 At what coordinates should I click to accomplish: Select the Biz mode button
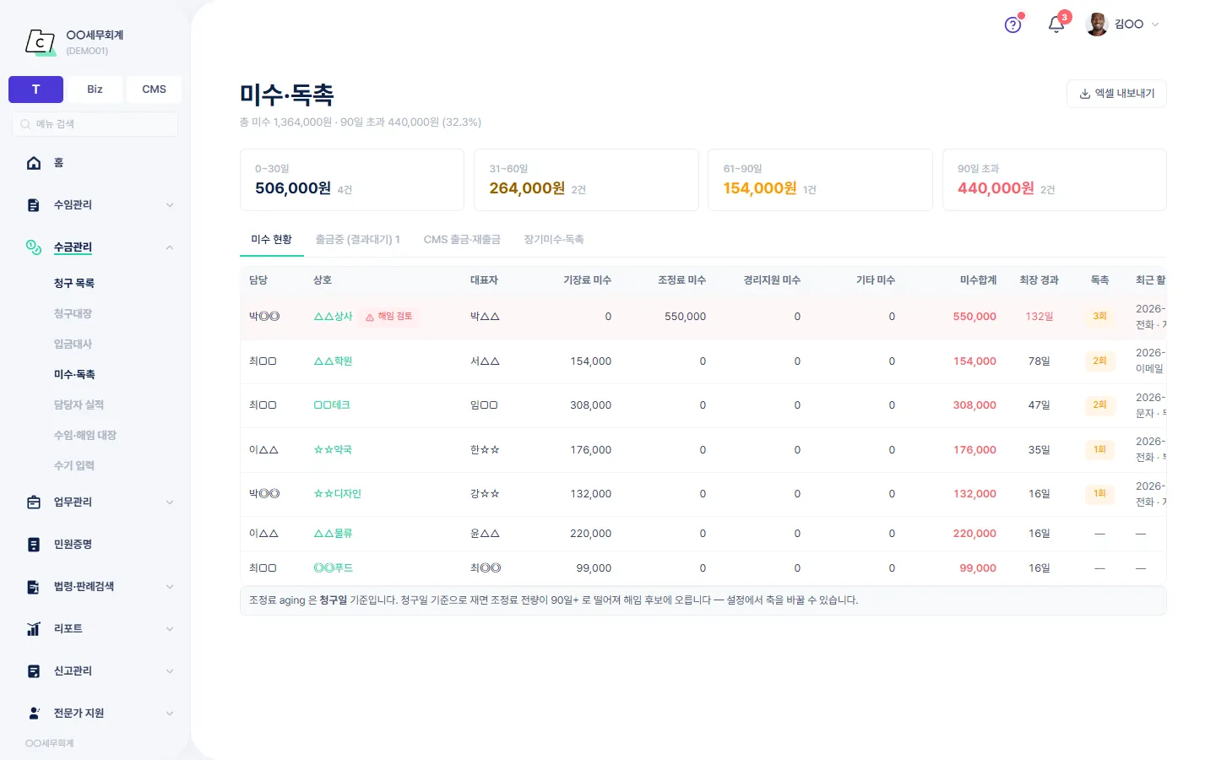pyautogui.click(x=95, y=90)
